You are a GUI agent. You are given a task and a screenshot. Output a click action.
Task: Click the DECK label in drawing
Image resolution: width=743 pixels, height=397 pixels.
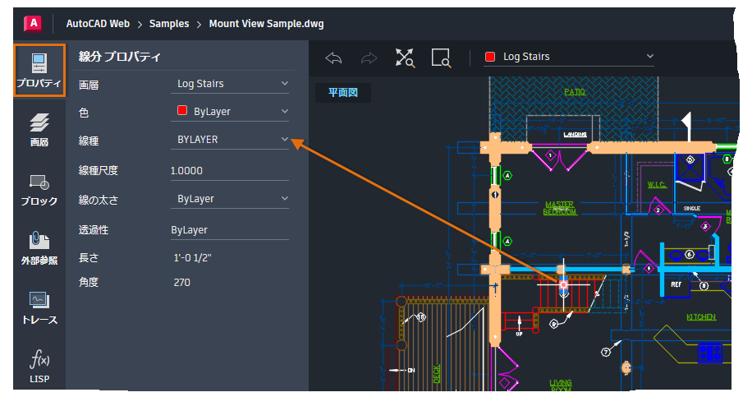click(437, 374)
